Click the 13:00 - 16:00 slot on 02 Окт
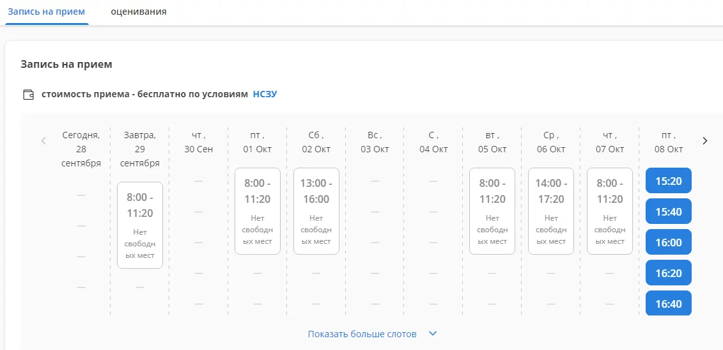Screen dimensions: 723x350 [316, 211]
